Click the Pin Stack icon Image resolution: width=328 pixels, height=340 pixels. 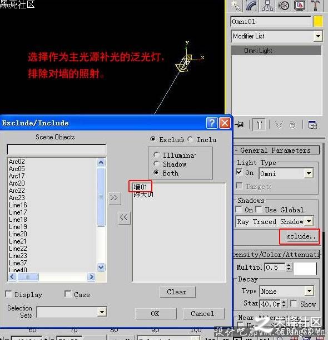click(x=240, y=125)
